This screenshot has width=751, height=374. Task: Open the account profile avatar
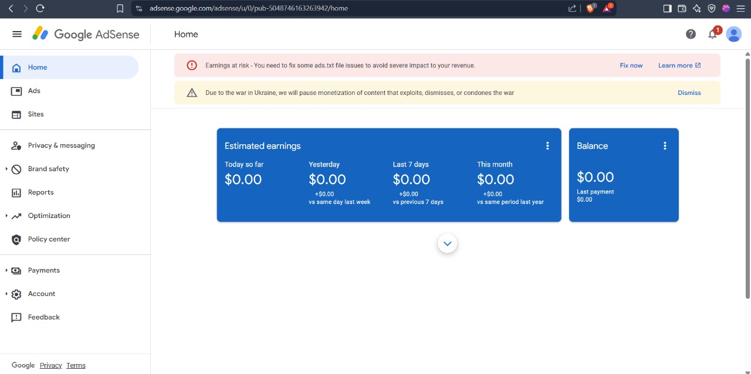733,34
